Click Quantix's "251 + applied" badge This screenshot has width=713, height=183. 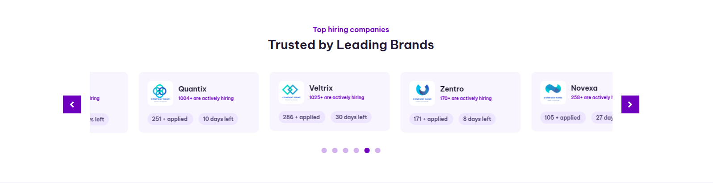(x=170, y=119)
